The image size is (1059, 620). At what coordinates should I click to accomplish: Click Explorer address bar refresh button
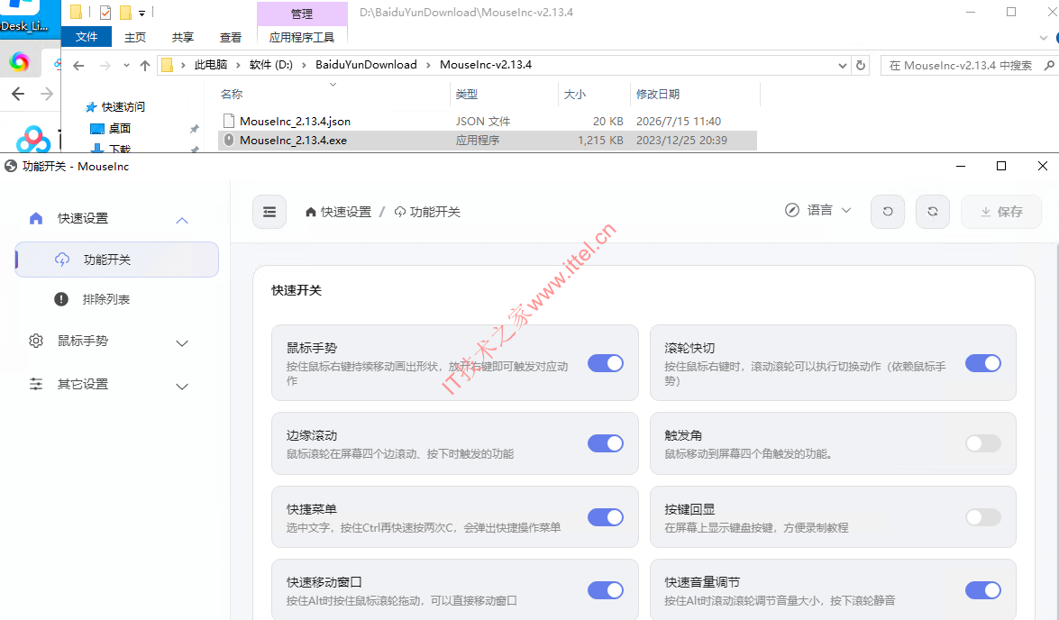[x=861, y=66]
